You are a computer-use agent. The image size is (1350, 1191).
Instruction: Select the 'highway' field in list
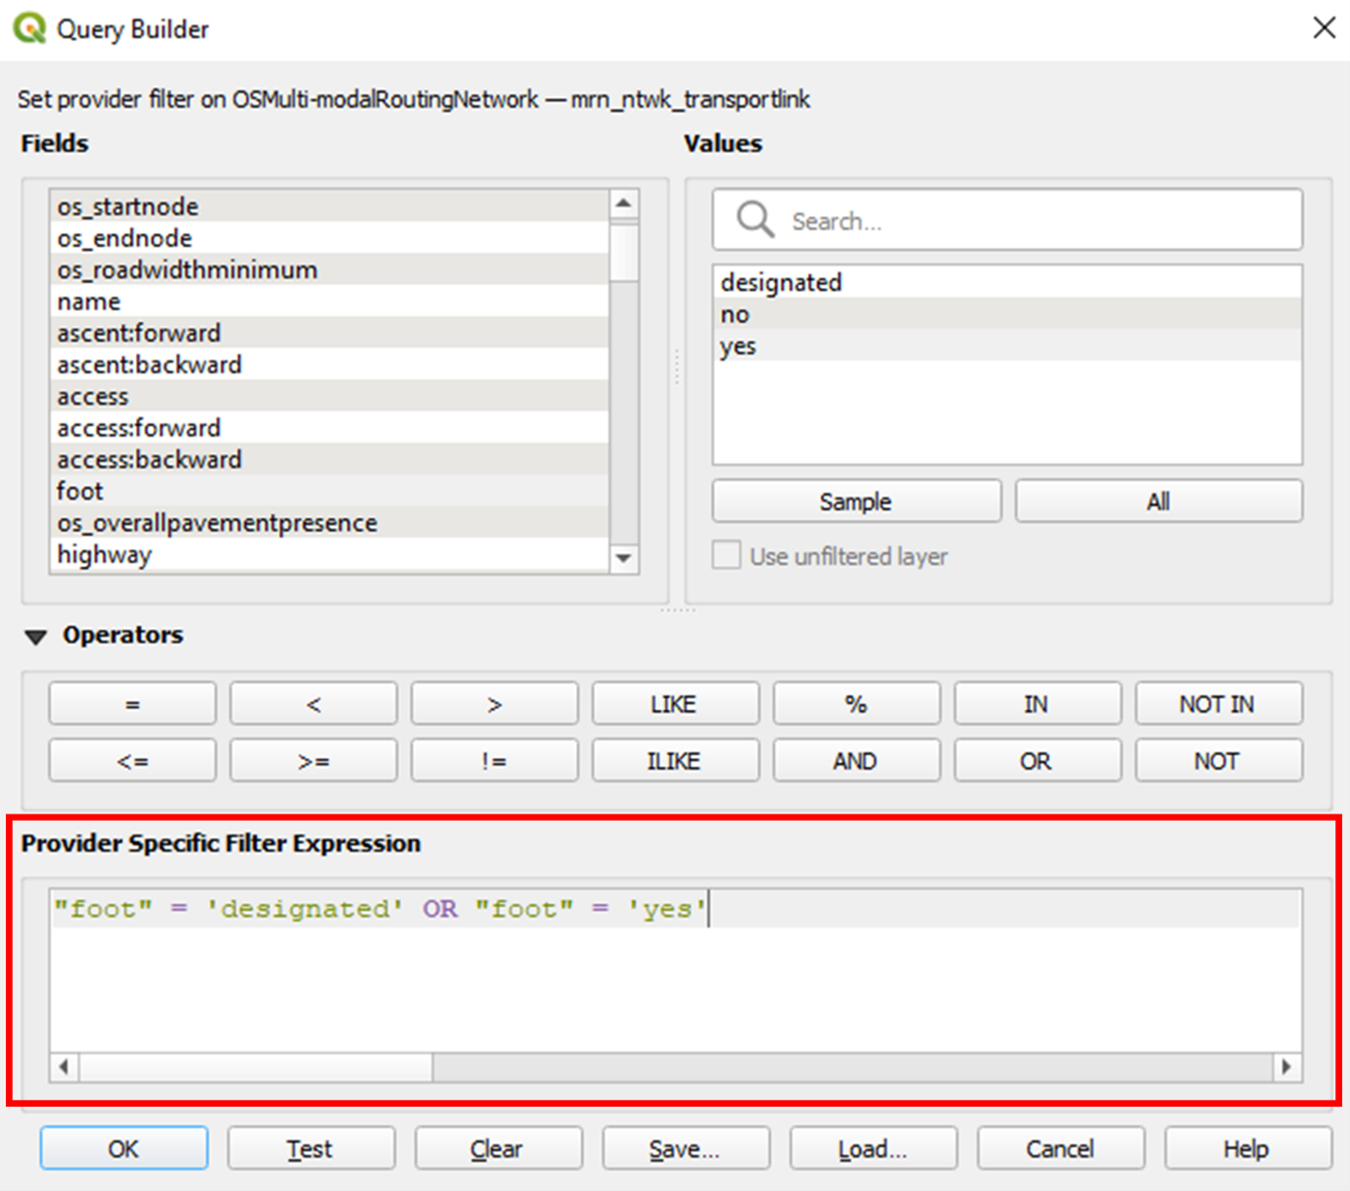104,554
